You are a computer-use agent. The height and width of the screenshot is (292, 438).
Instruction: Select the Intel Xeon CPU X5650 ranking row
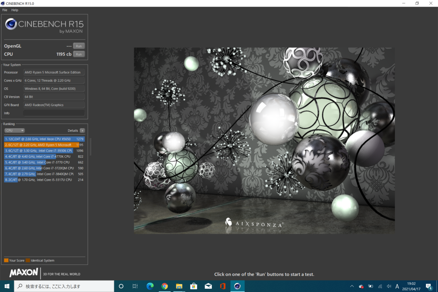(45, 139)
